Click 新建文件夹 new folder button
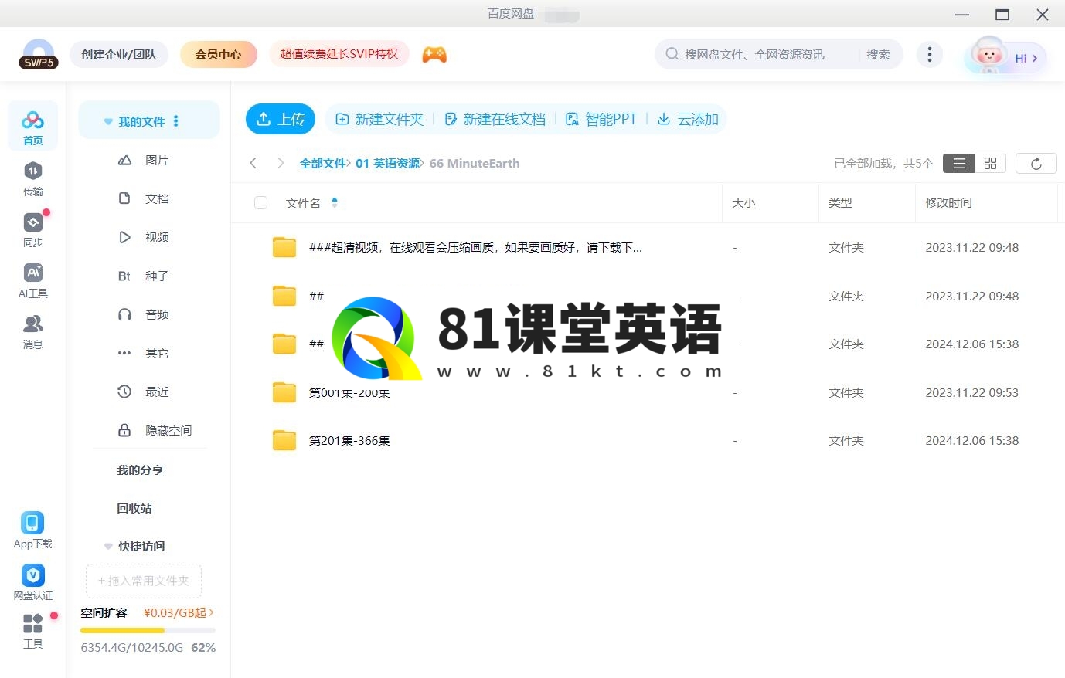Screen dimensions: 1065x678 (379, 119)
